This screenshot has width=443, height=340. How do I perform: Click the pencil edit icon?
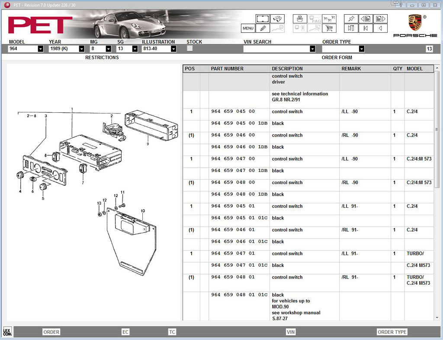263,28
